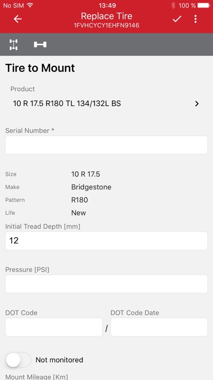Screen dimensions: 213x380
Task: Edit the Initial Tread Depth field
Action: pos(107,241)
